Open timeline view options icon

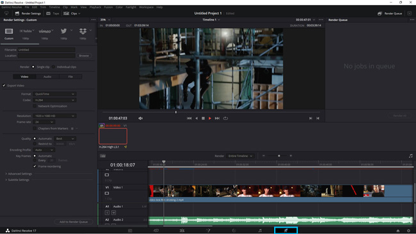pos(102,156)
